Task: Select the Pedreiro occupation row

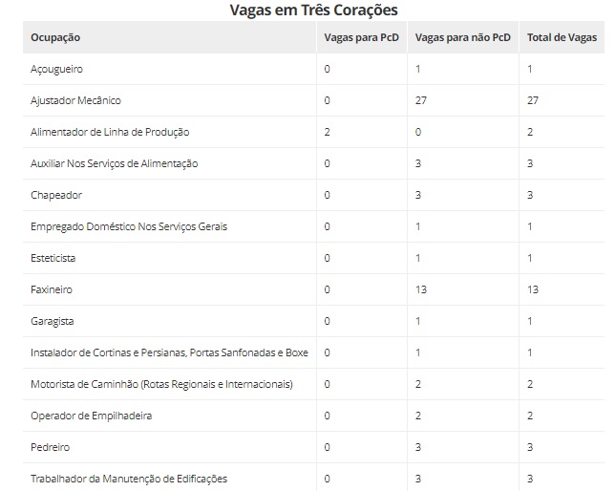Action: click(50, 447)
